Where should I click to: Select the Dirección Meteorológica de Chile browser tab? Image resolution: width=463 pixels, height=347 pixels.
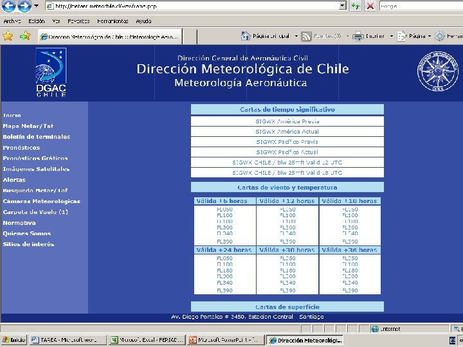110,37
